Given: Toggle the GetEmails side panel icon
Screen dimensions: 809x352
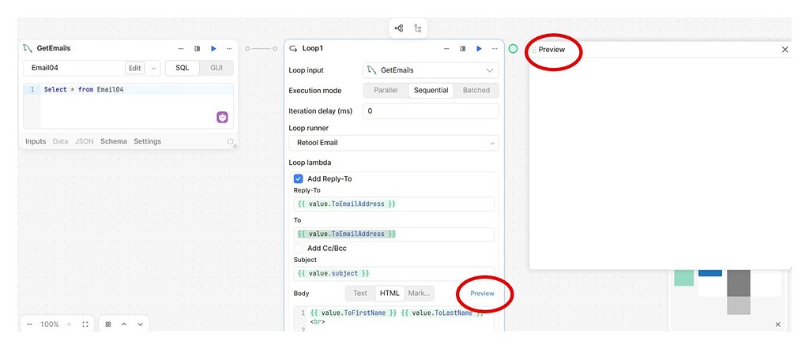Looking at the screenshot, I should click(x=197, y=48).
